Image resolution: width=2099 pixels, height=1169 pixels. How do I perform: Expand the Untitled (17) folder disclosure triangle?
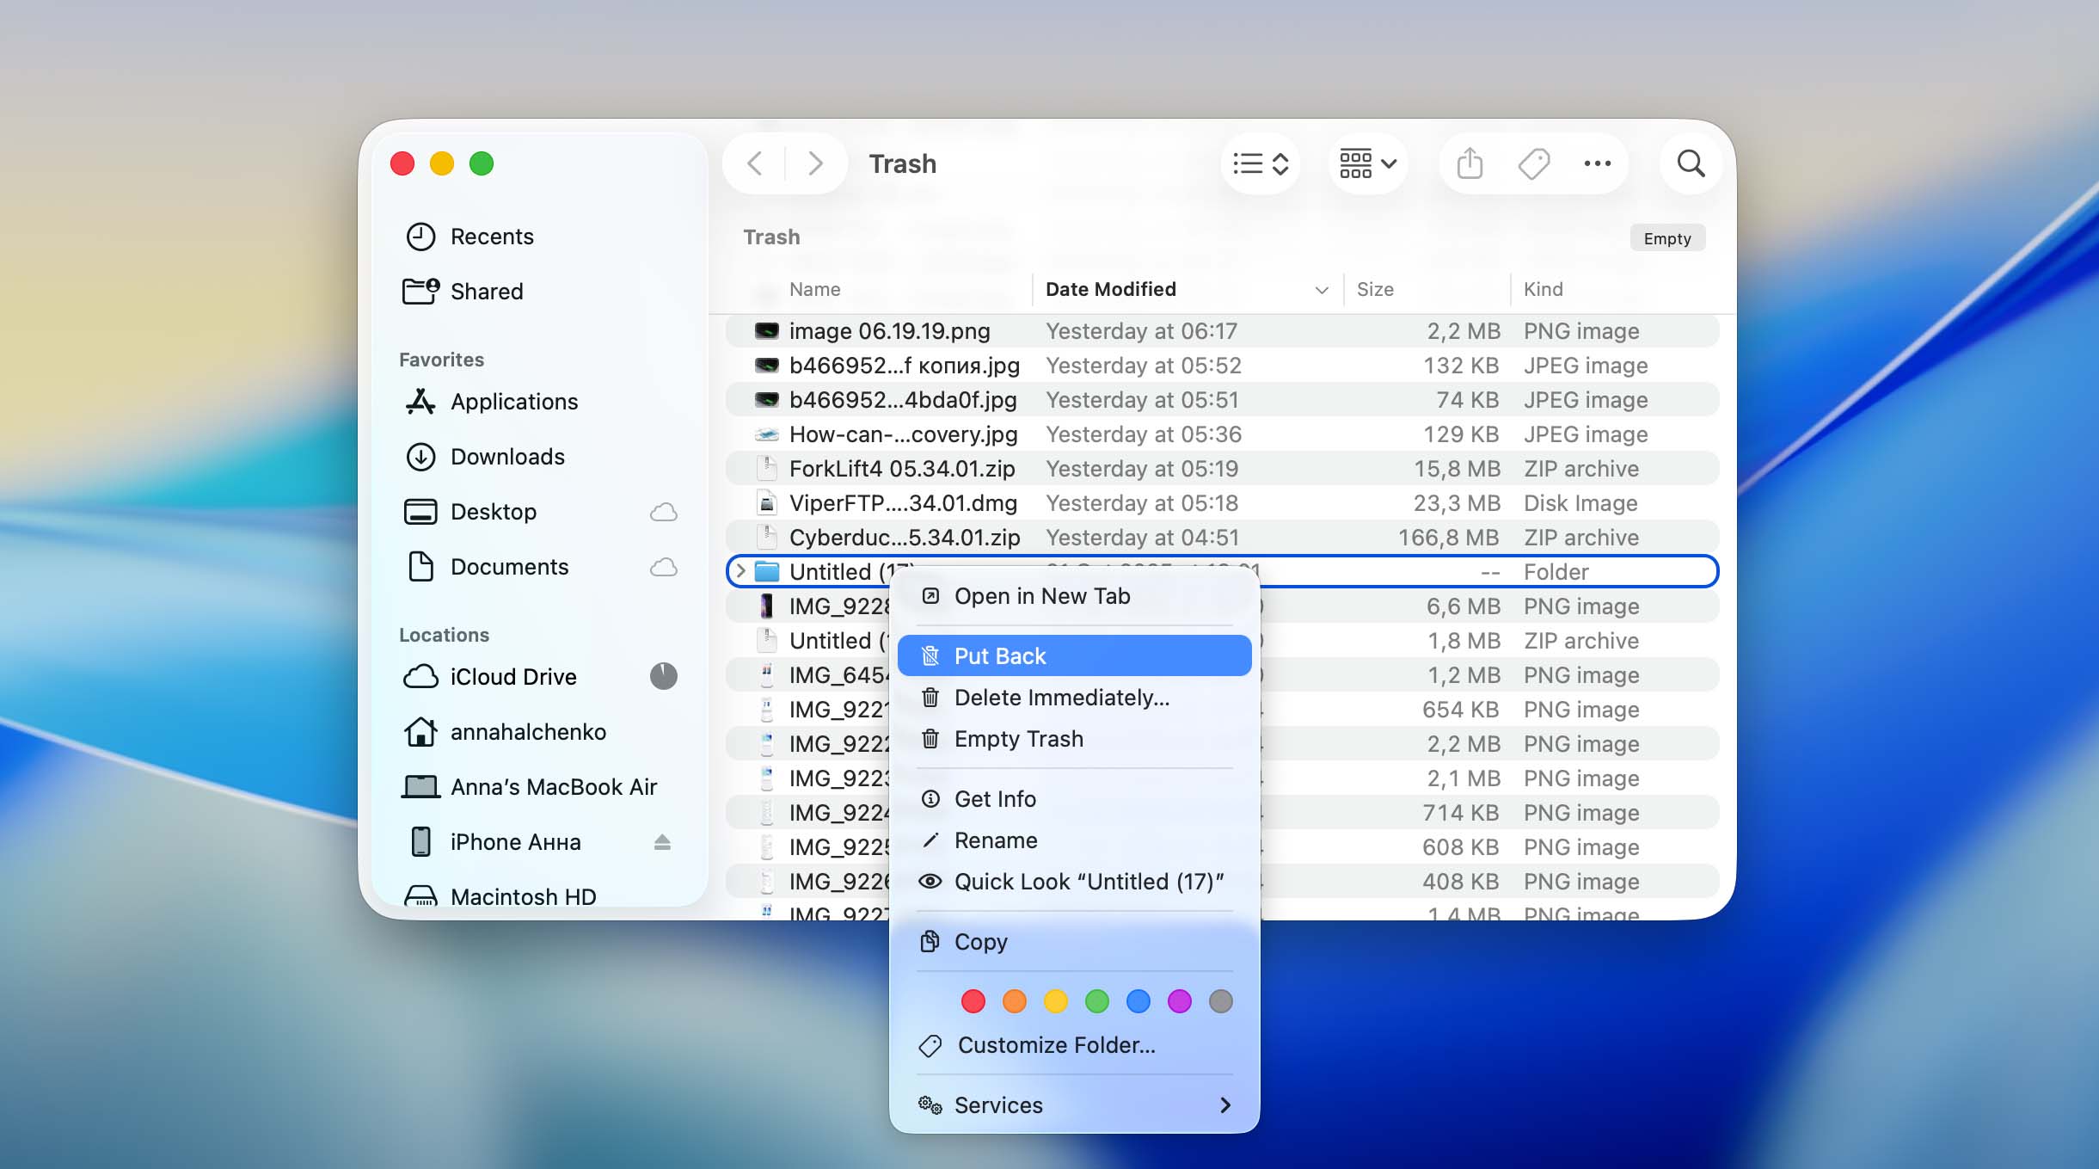(x=740, y=571)
